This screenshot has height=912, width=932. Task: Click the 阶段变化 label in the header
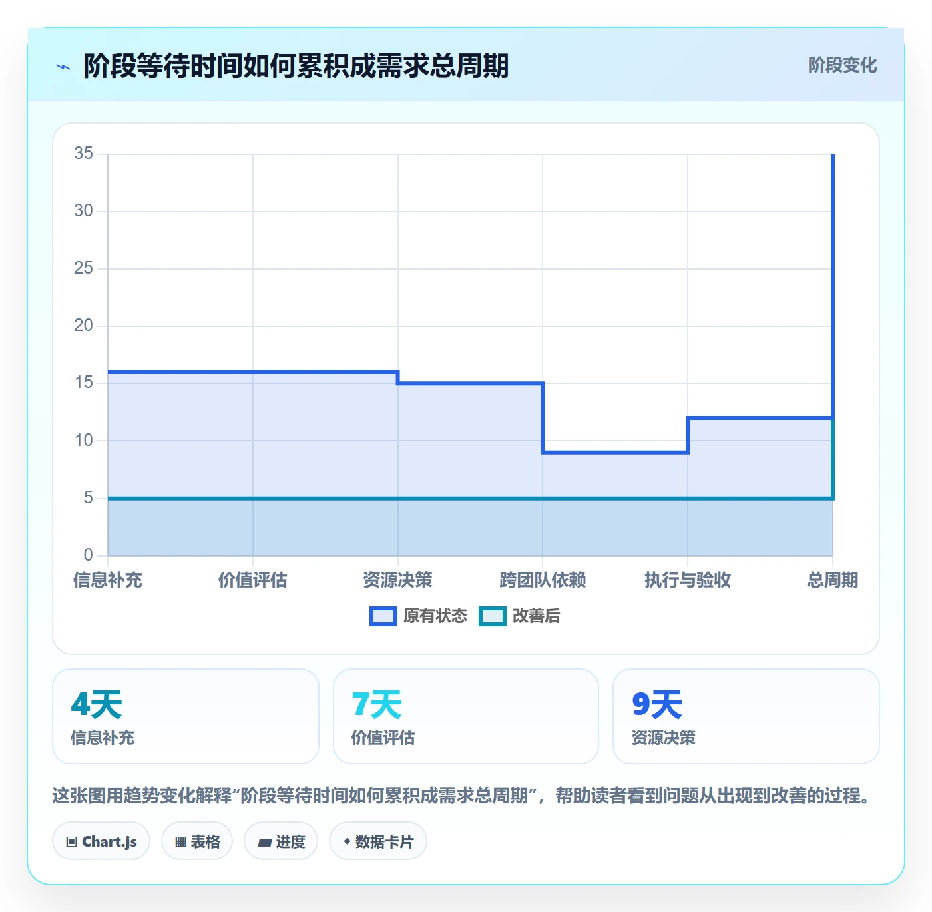coord(842,65)
